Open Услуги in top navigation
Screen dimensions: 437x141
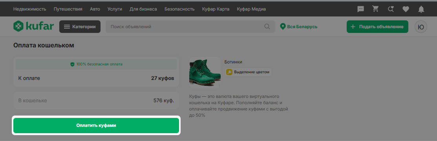115,9
